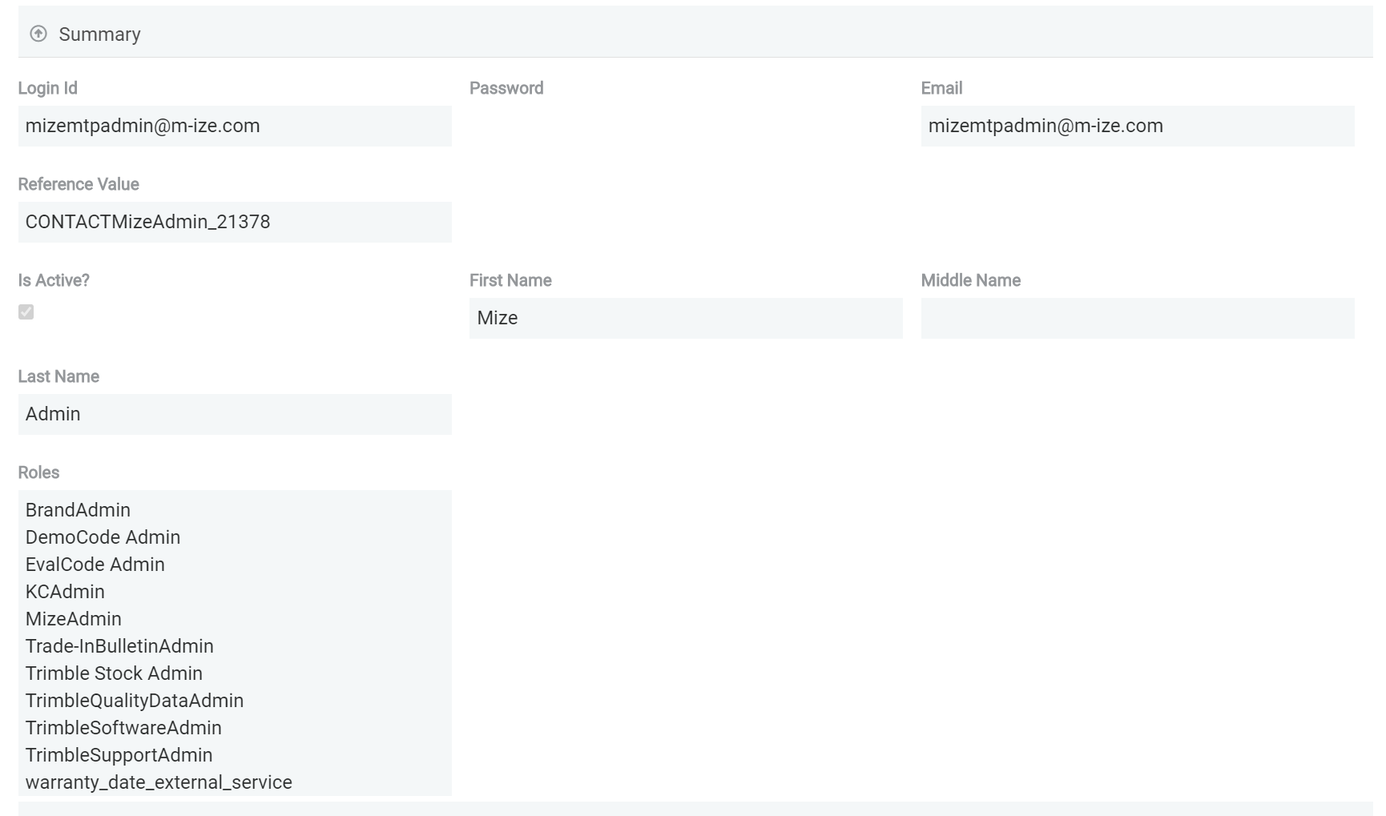
Task: Click the Last Name field containing Admin
Action: coord(235,414)
